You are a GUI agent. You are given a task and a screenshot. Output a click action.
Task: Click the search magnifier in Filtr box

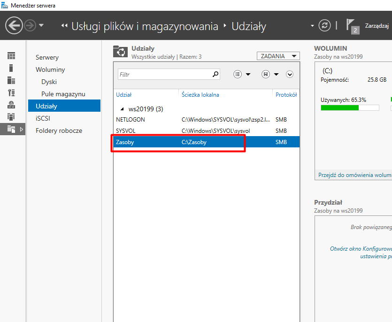tap(215, 74)
